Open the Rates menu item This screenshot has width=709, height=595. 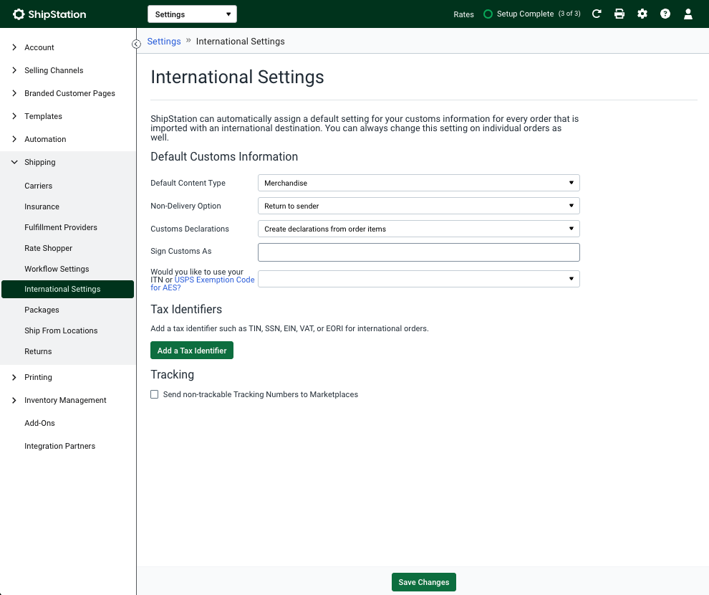[x=463, y=14]
